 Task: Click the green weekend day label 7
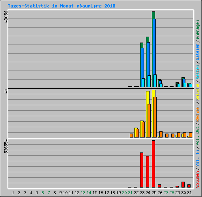tap(49, 193)
